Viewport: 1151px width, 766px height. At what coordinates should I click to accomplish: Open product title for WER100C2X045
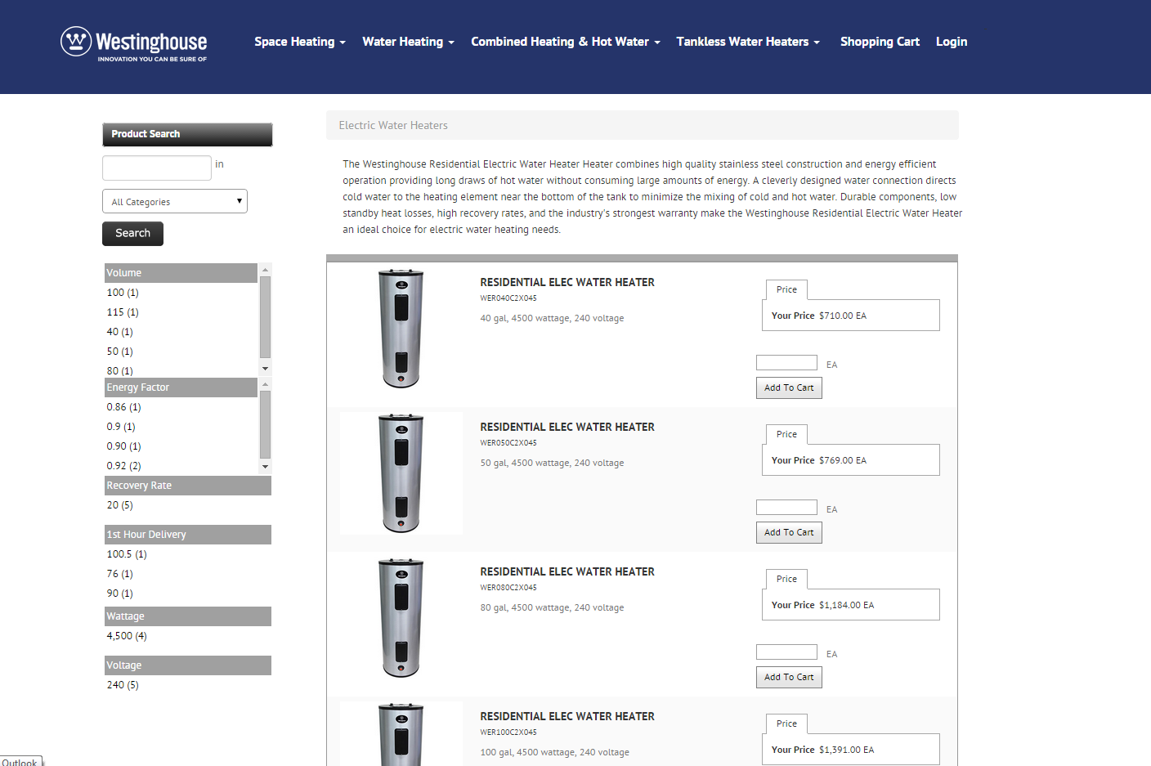coord(567,716)
